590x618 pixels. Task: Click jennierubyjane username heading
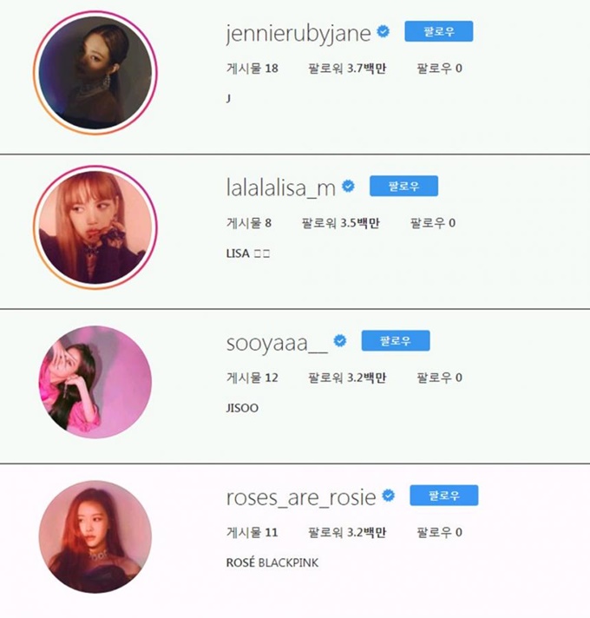coord(298,34)
